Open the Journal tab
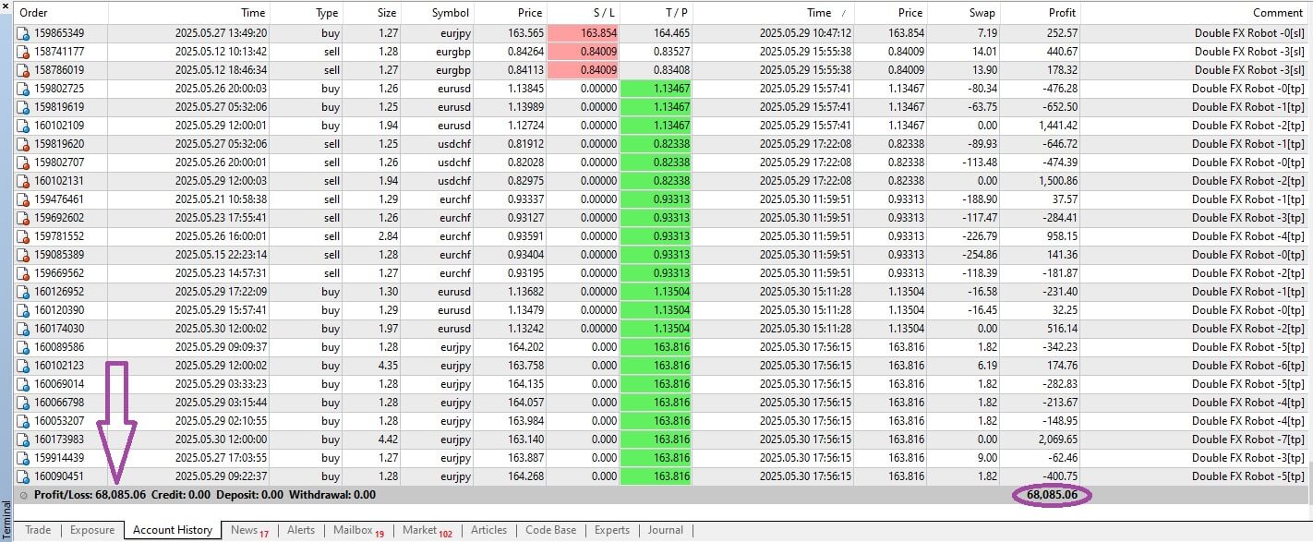 pos(665,530)
